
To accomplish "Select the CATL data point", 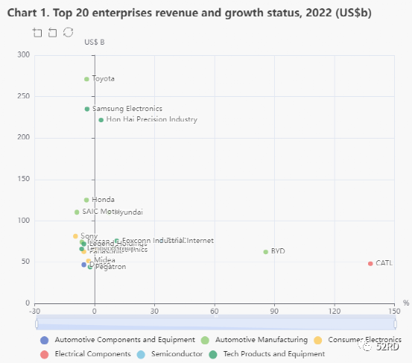I will pyautogui.click(x=370, y=263).
